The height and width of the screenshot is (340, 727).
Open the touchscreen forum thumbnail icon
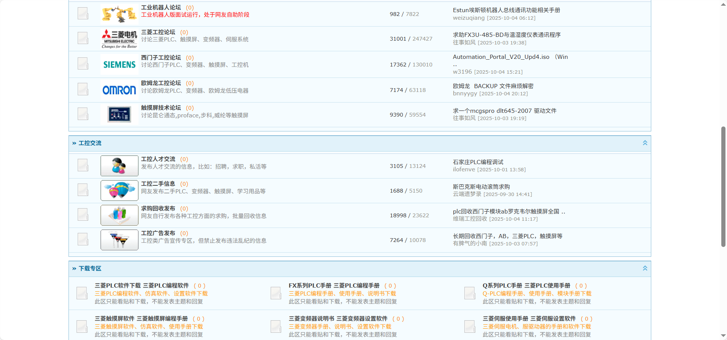click(119, 114)
